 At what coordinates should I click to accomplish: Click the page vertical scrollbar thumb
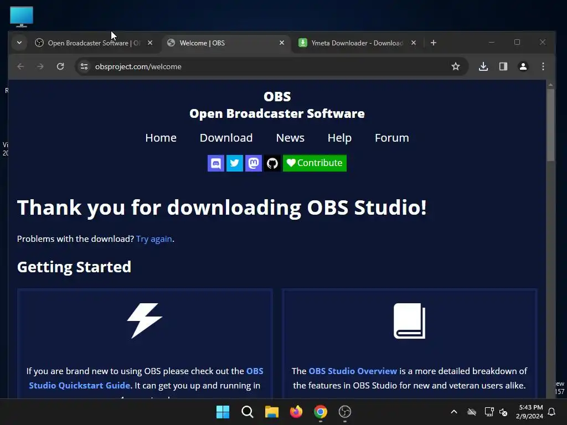[550, 125]
